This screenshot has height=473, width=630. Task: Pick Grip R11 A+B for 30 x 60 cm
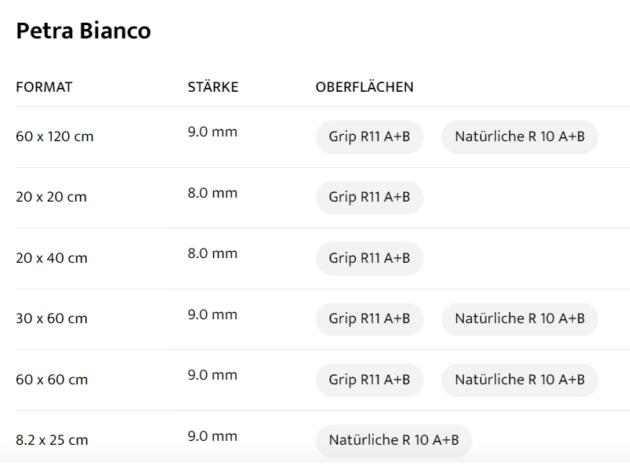[369, 318]
